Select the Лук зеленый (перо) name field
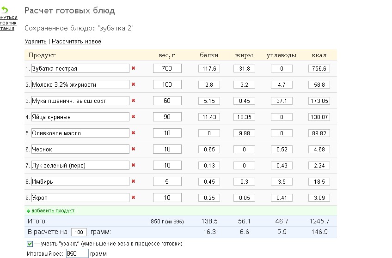Image resolution: width=392 pixels, height=258 pixels. [x=80, y=165]
